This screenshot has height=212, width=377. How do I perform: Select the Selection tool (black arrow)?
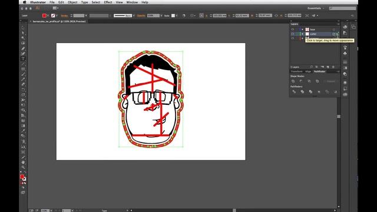(23, 28)
